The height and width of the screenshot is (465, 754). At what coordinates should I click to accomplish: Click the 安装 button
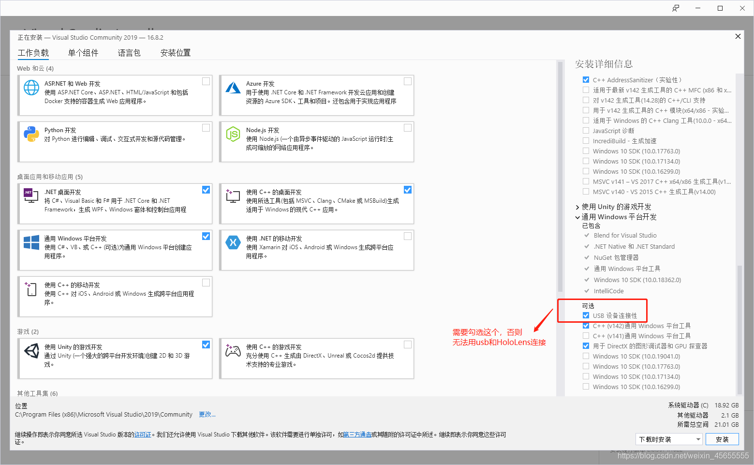pyautogui.click(x=722, y=439)
